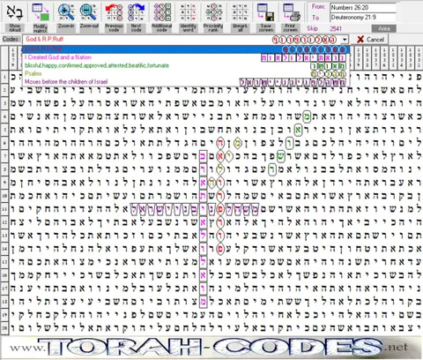Click the From field Numbers 26:20
The image size is (423, 360).
[363, 8]
